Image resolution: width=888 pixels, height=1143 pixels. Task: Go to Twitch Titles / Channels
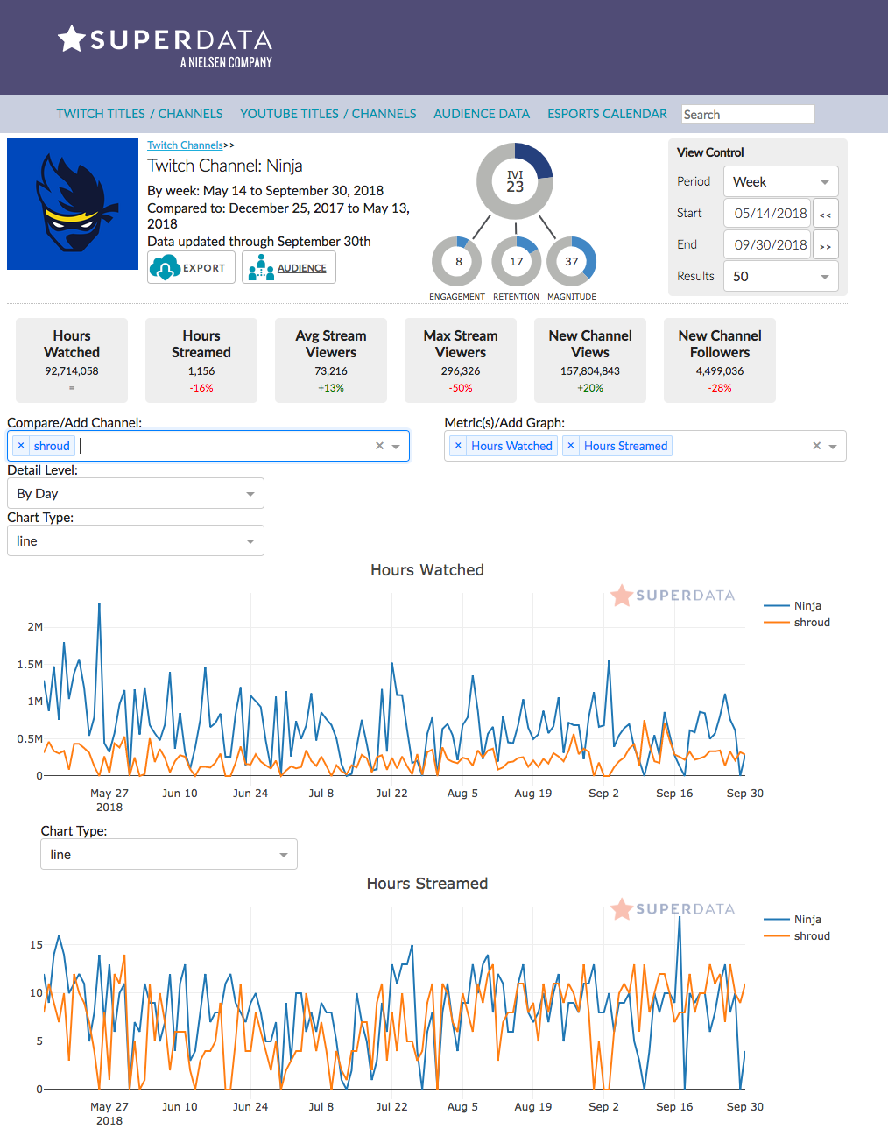coord(139,114)
